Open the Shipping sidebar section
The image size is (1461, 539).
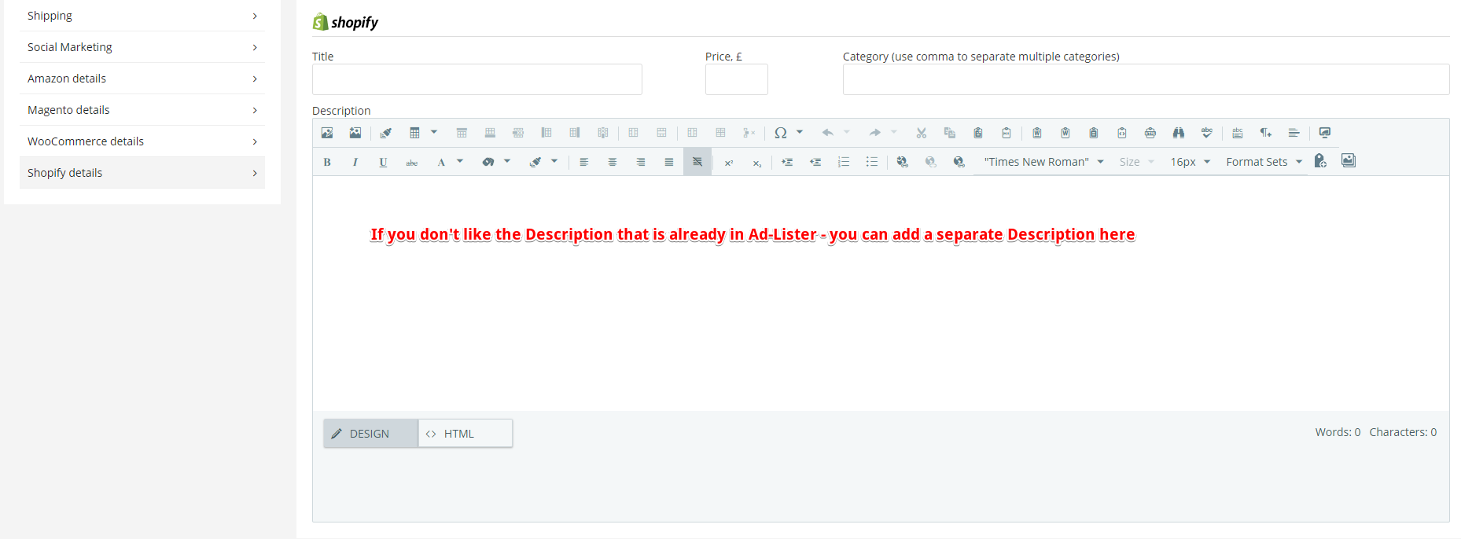pyautogui.click(x=142, y=16)
